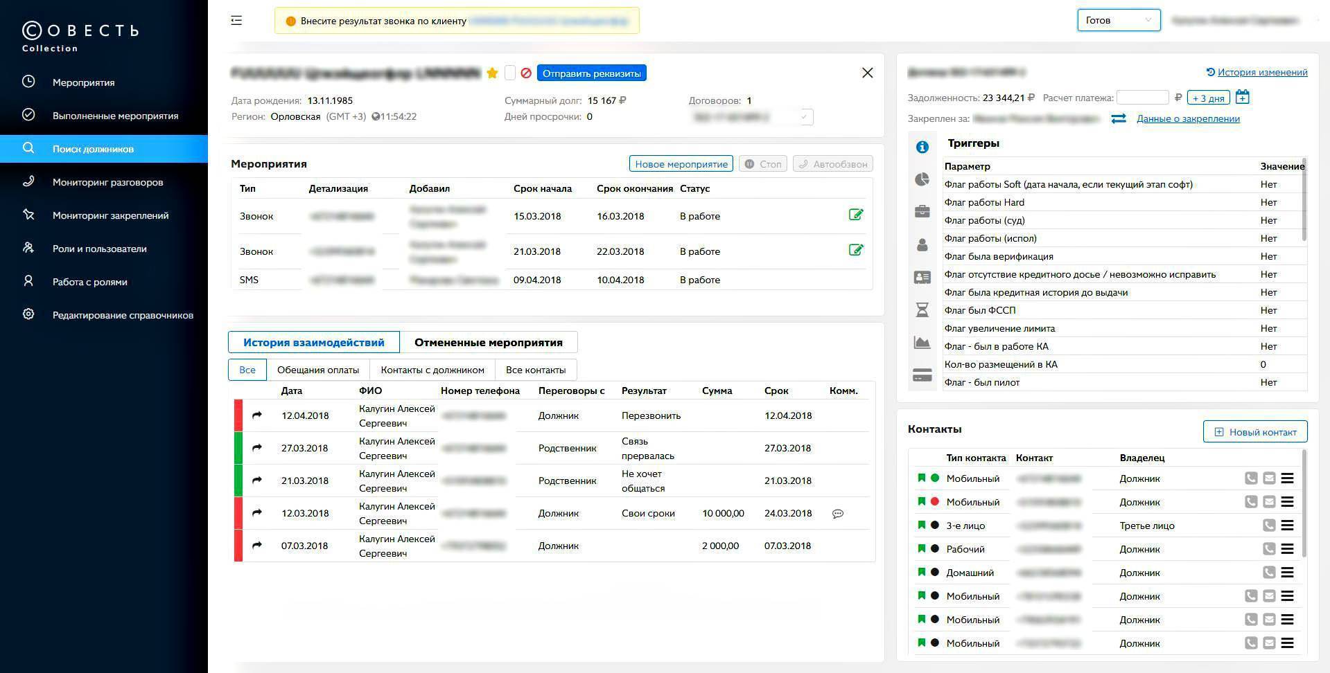Click arrow icon in 07.03.2018 row
The height and width of the screenshot is (673, 1330).
tap(256, 546)
